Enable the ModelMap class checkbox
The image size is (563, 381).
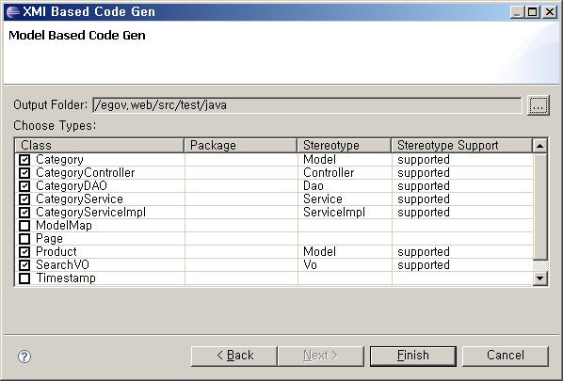(24, 226)
